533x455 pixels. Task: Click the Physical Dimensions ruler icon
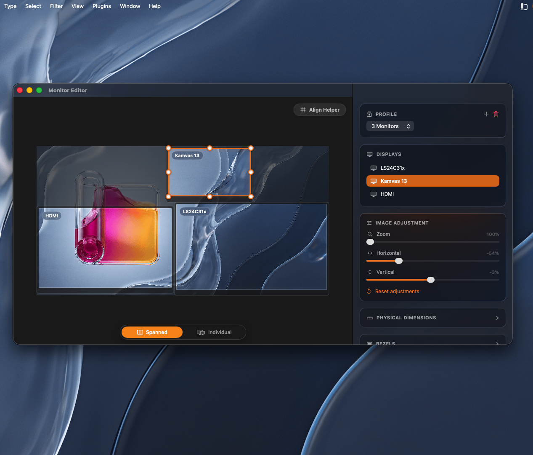(x=369, y=318)
